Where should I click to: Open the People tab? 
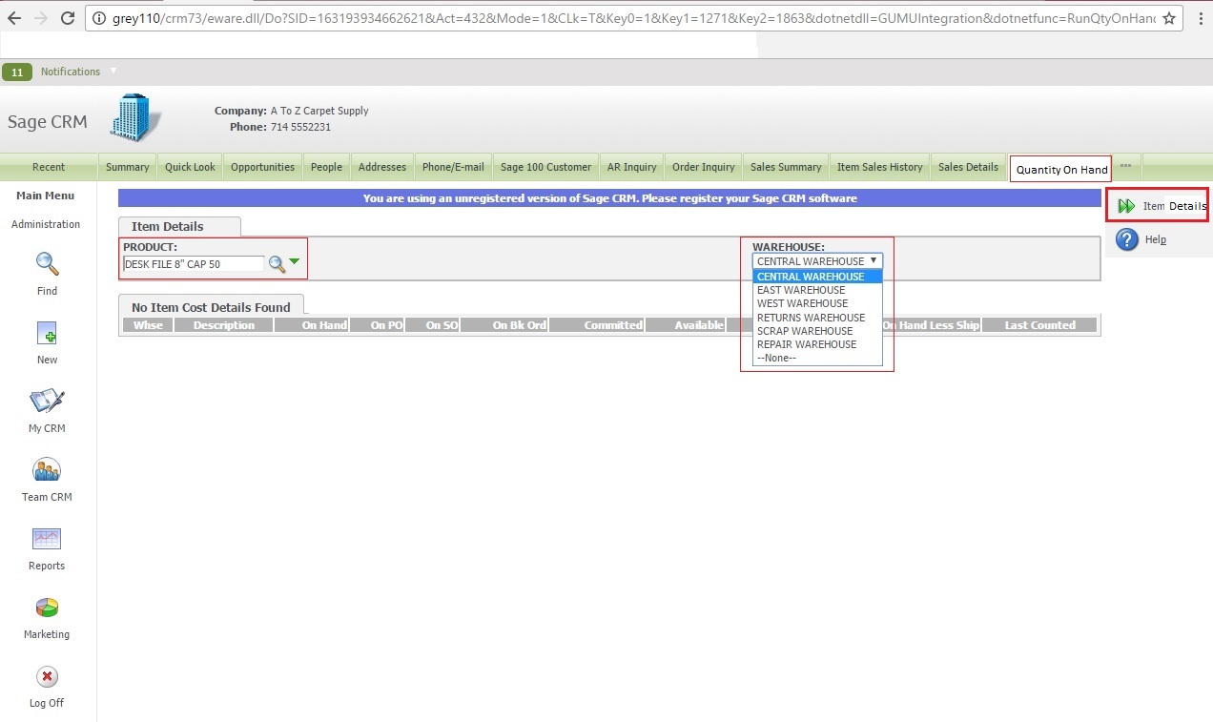pyautogui.click(x=326, y=167)
